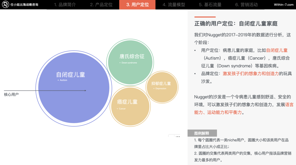Viewport: 296px width, 165px height.
Task: Switch to the 4. 流量模型 tab
Action: click(x=174, y=5)
